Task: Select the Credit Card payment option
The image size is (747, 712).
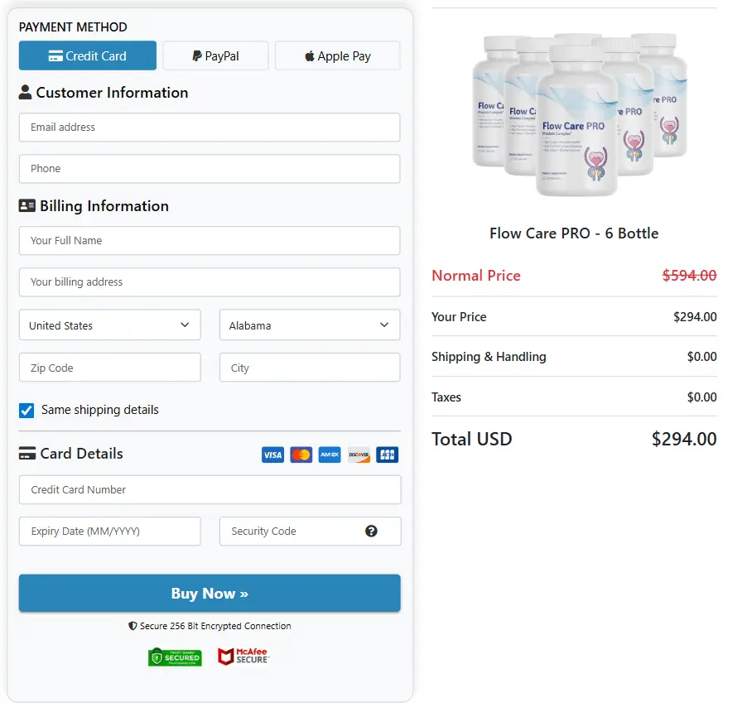Action: pos(87,55)
